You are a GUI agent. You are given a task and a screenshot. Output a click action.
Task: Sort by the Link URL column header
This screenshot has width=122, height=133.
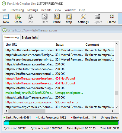click(29, 45)
